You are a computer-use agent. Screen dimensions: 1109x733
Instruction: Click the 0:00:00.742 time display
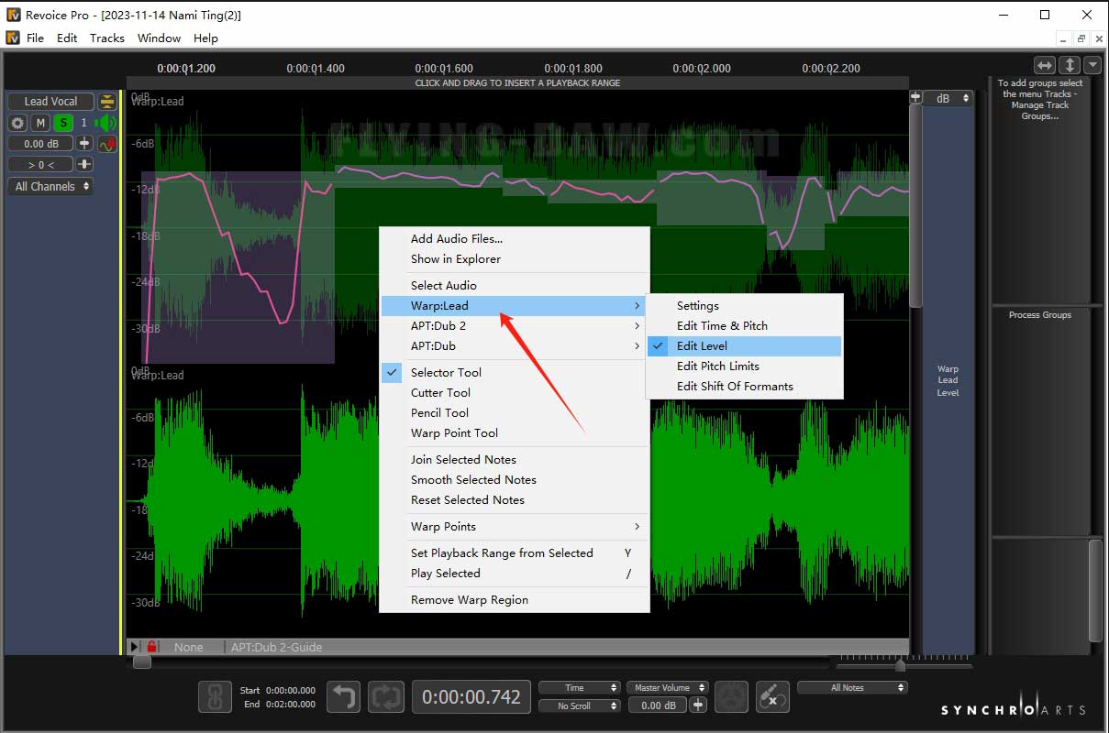click(x=471, y=697)
